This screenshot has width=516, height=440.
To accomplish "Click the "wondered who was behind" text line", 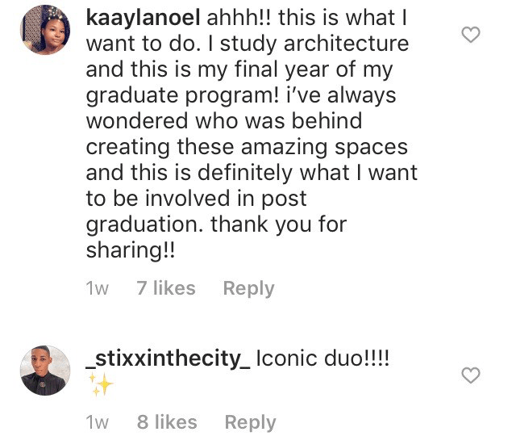I will pyautogui.click(x=224, y=121).
